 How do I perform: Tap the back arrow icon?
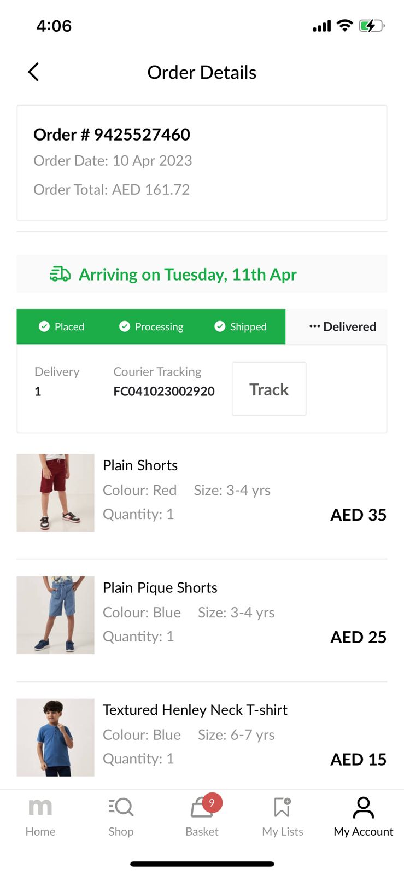point(33,72)
